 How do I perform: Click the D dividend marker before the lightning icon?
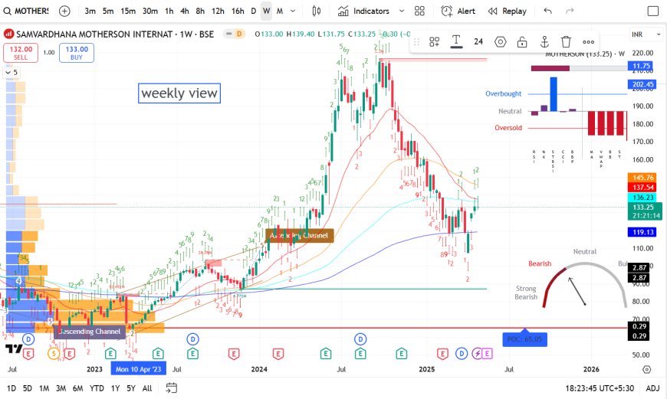pyautogui.click(x=462, y=354)
